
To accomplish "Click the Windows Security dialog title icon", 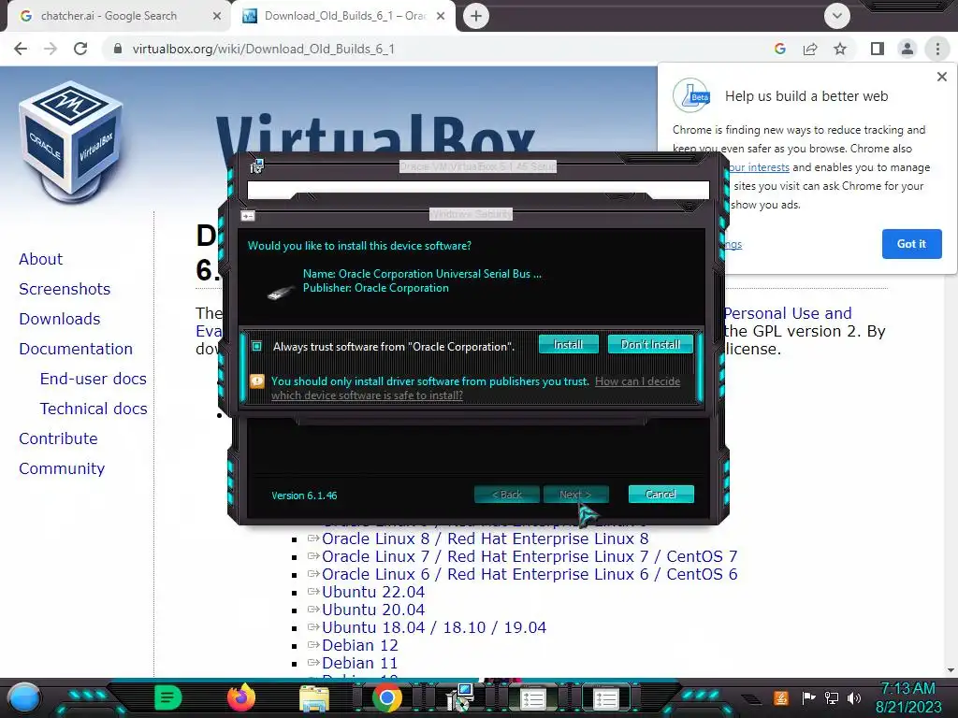I will click(247, 216).
